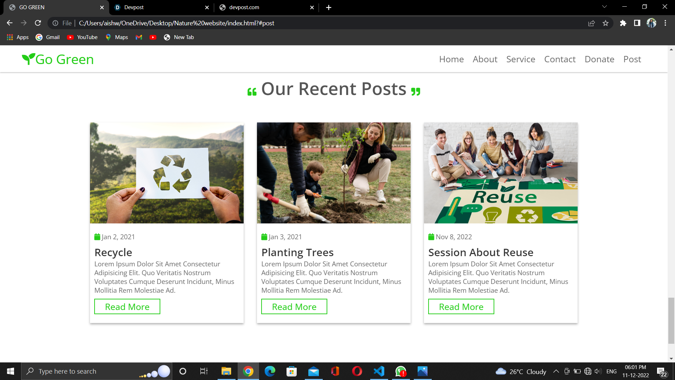This screenshot has height=380, width=675.
Task: Click the Go Green leaf logo
Action: point(28,59)
